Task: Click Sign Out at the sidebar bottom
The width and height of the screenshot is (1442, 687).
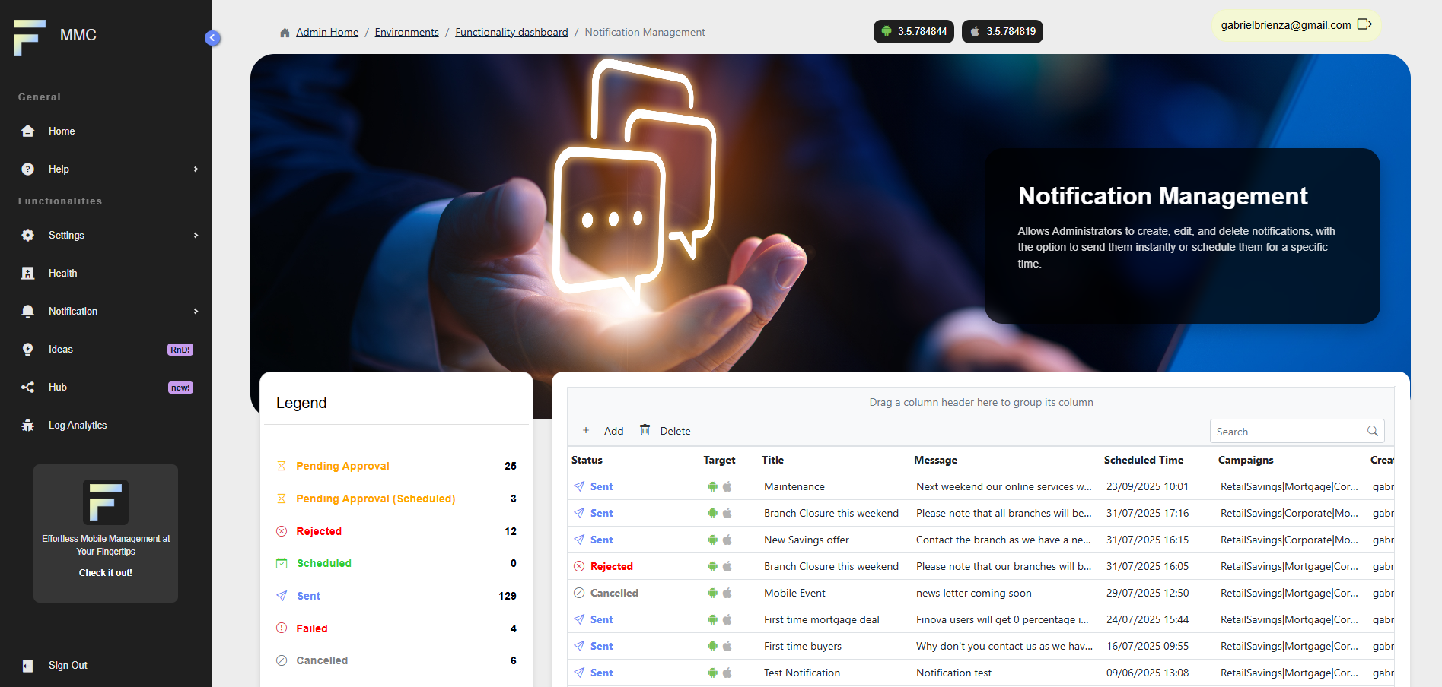Action: [x=68, y=665]
